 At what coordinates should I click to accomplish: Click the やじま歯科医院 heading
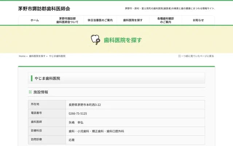pyautogui.click(x=47, y=78)
